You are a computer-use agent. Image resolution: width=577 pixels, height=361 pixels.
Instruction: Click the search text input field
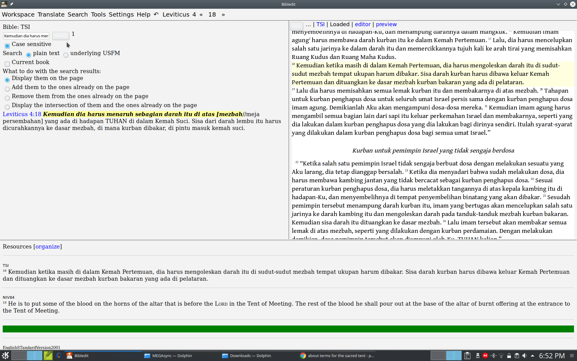pos(26,36)
